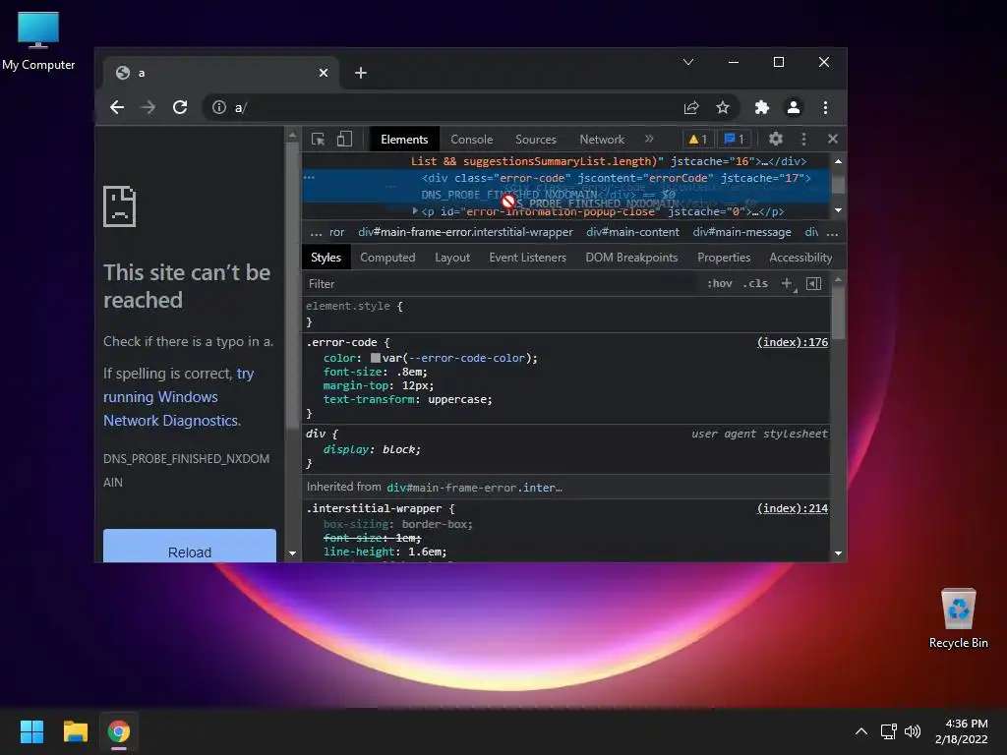
Task: Open (index):214 source link
Action: [793, 508]
